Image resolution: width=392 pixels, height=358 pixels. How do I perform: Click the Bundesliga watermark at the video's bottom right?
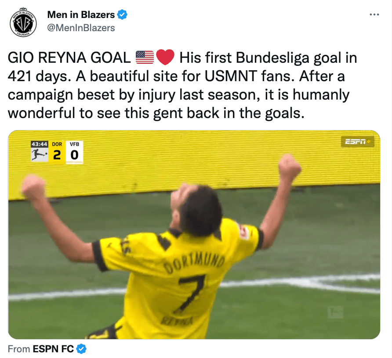[335, 312]
